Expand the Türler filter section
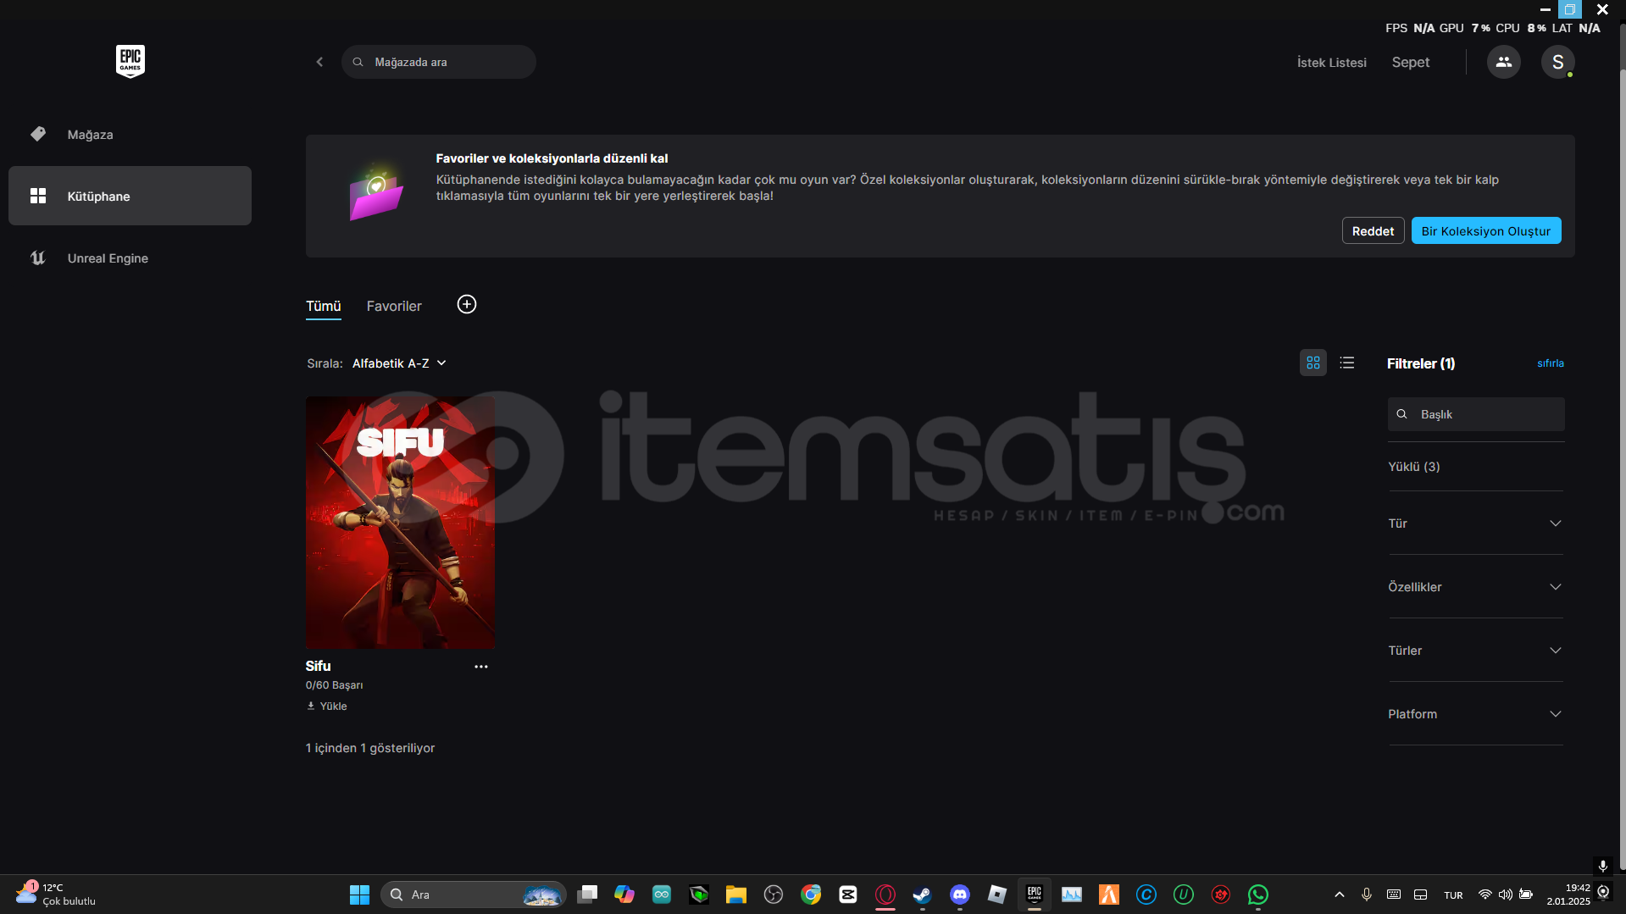Image resolution: width=1626 pixels, height=914 pixels. click(1475, 651)
